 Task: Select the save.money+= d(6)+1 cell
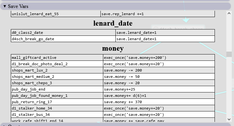coord(159,96)
